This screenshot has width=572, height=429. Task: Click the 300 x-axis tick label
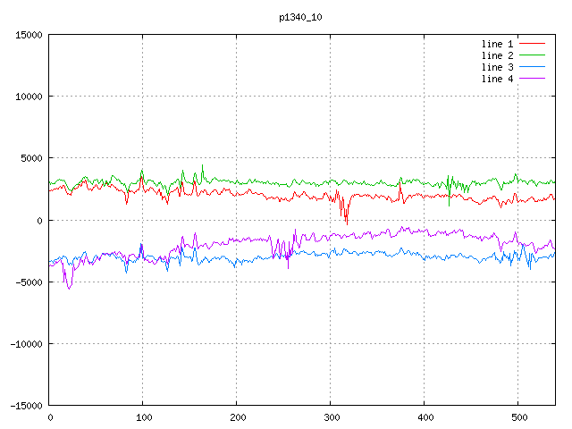[x=331, y=416]
